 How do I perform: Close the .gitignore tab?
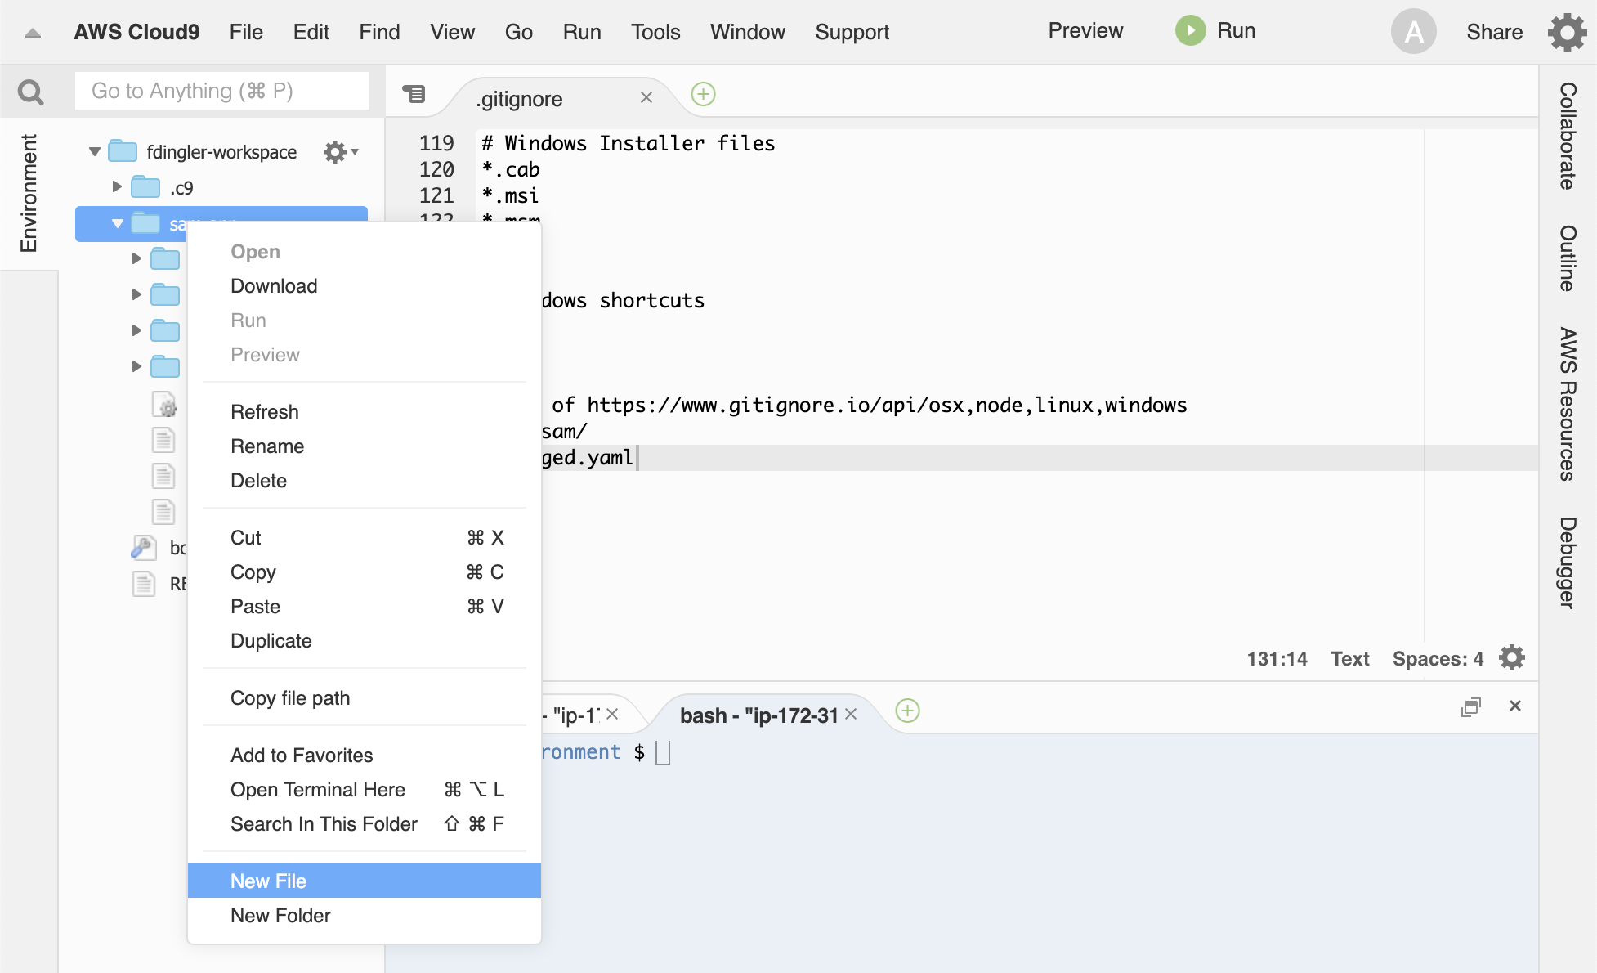pos(646,97)
